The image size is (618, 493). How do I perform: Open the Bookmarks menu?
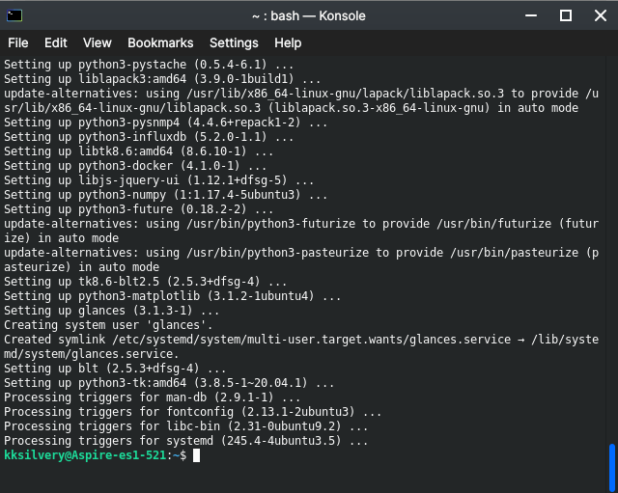pyautogui.click(x=160, y=42)
